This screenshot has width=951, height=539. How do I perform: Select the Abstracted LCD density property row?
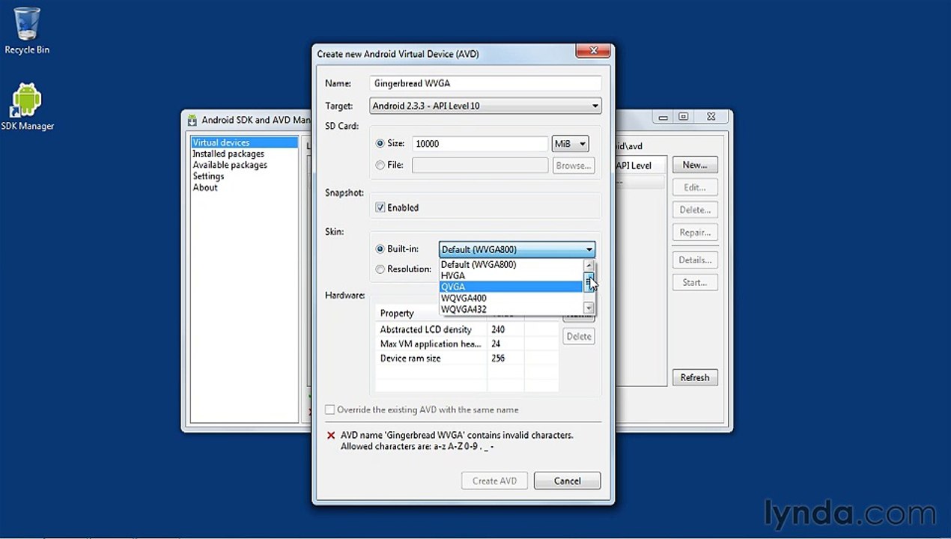coord(467,329)
